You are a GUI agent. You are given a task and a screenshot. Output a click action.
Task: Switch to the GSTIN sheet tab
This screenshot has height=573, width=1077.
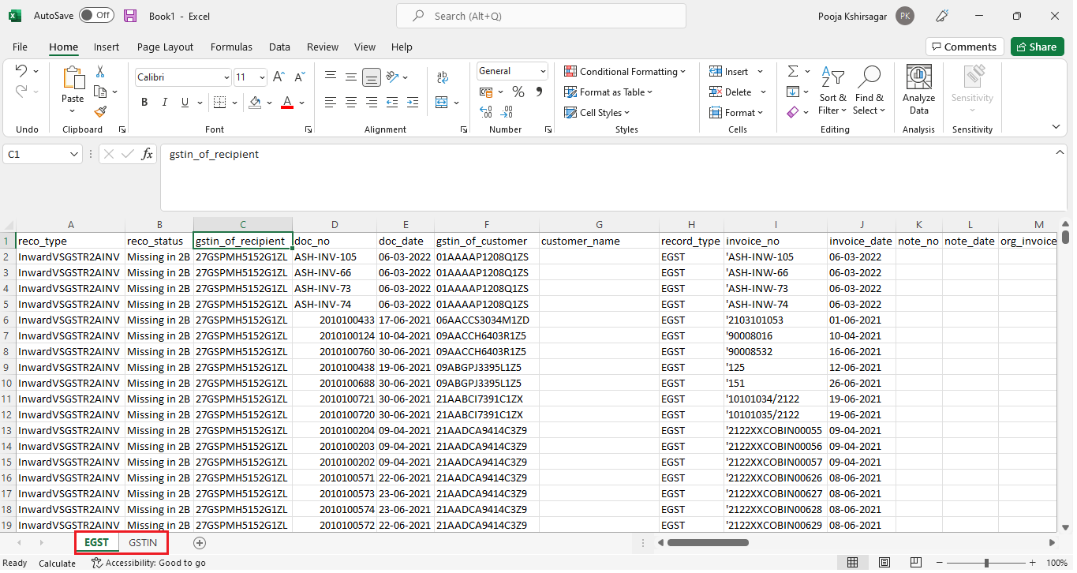[x=143, y=543]
